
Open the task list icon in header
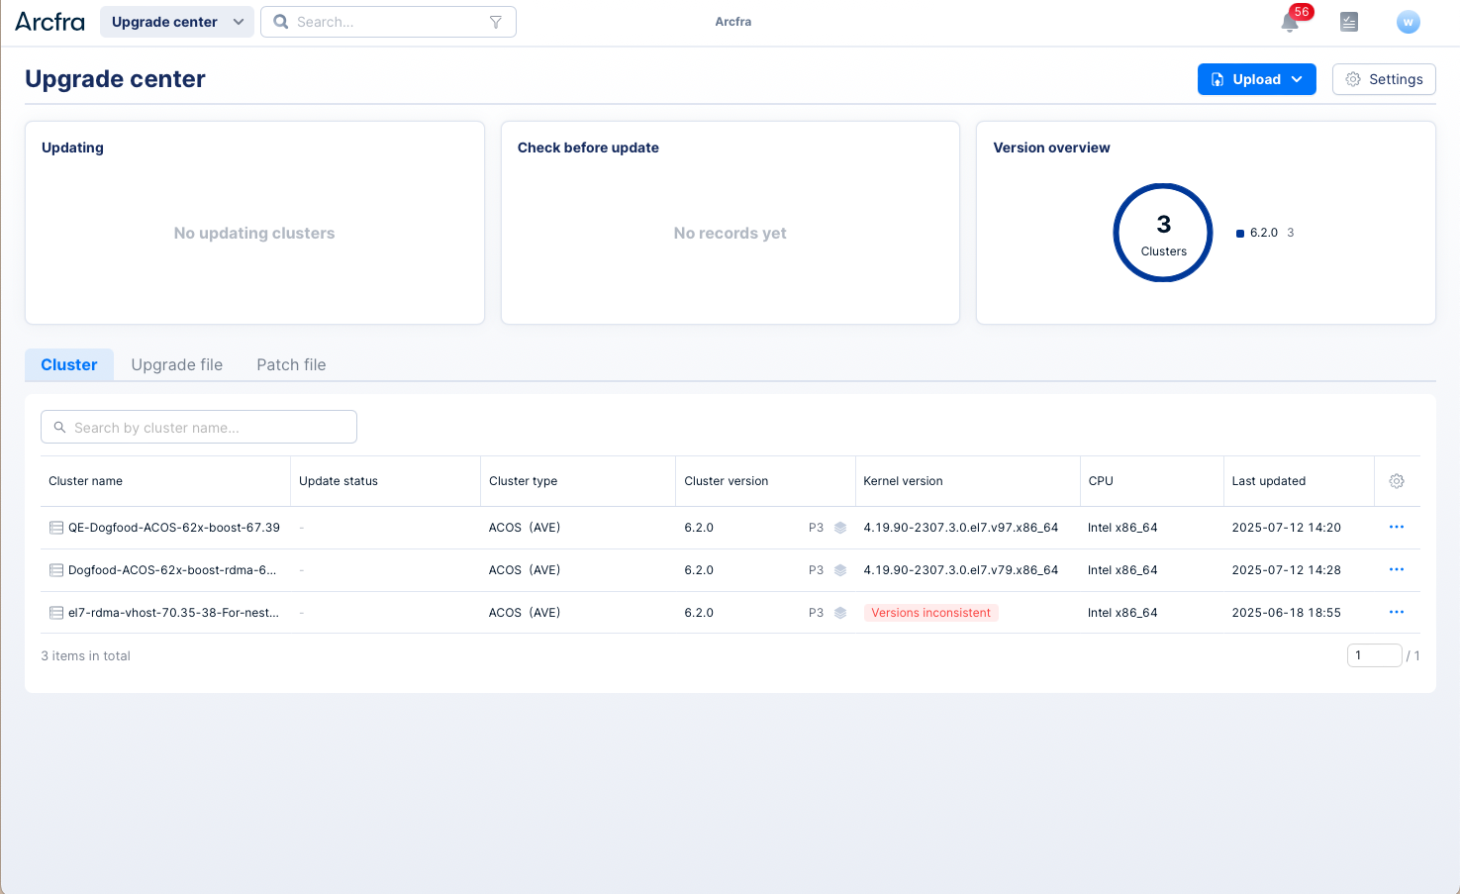pyautogui.click(x=1348, y=22)
